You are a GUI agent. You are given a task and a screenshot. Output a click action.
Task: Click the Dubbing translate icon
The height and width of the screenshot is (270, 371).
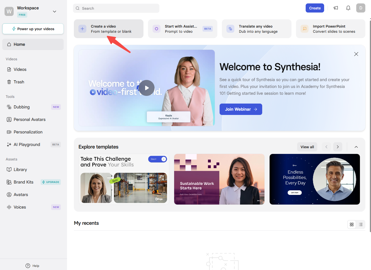point(9,107)
